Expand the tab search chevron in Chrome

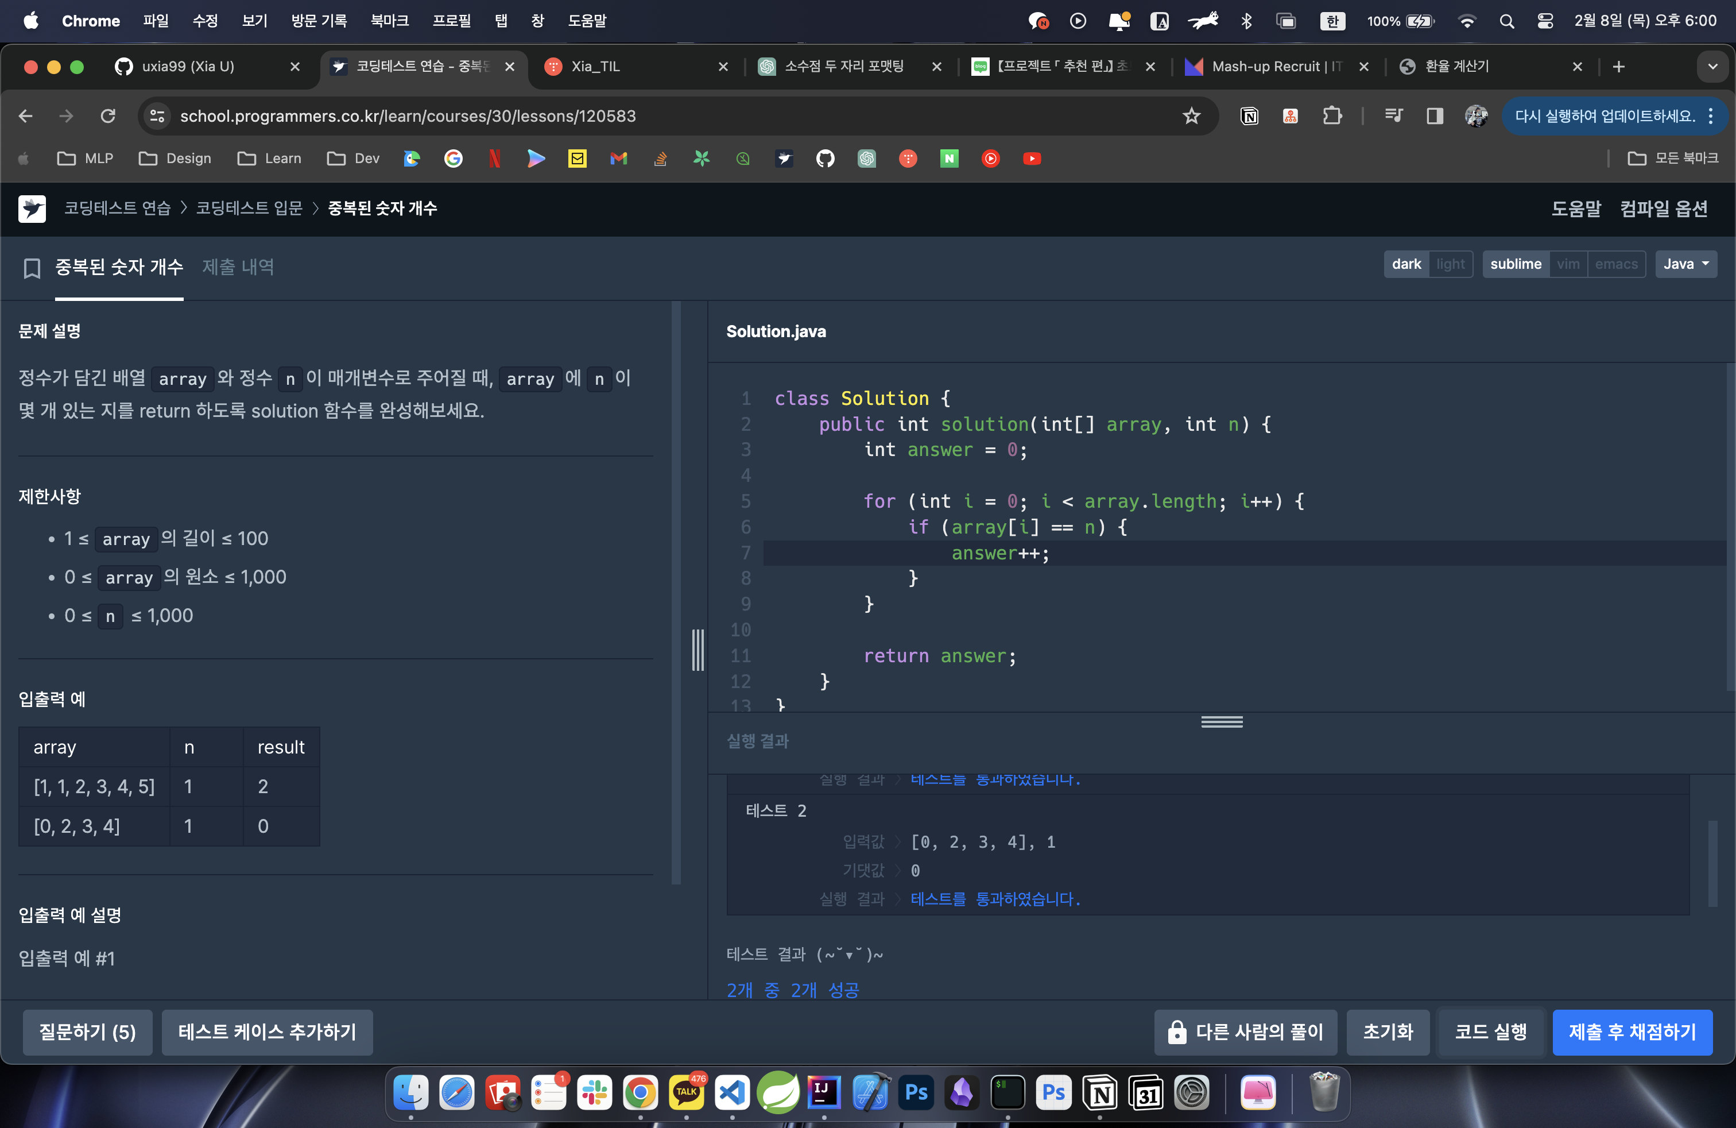(1712, 67)
